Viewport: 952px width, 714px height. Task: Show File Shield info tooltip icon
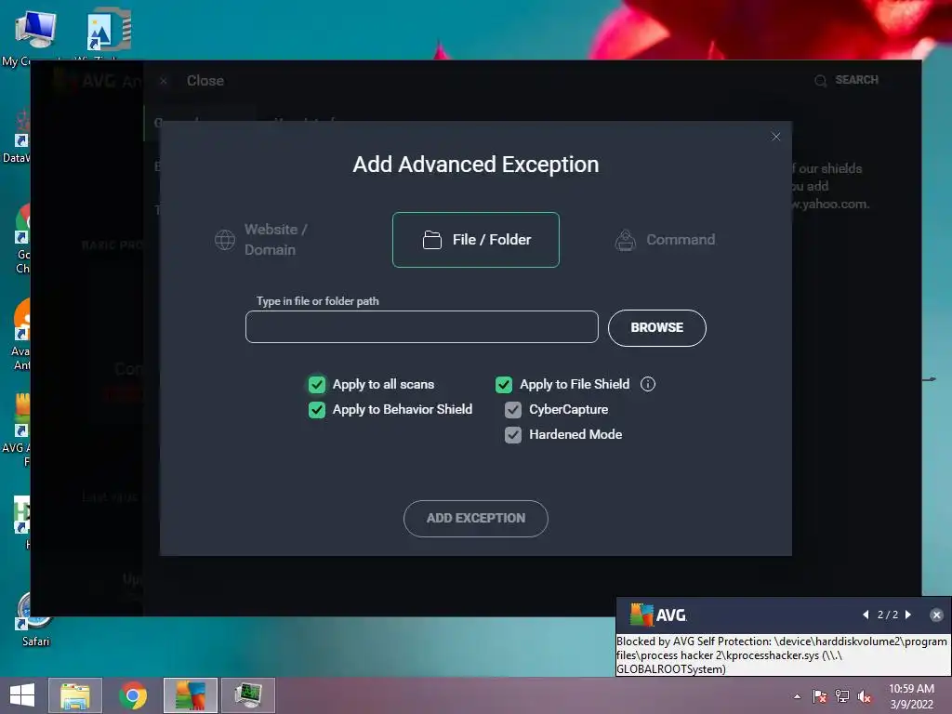pos(648,384)
